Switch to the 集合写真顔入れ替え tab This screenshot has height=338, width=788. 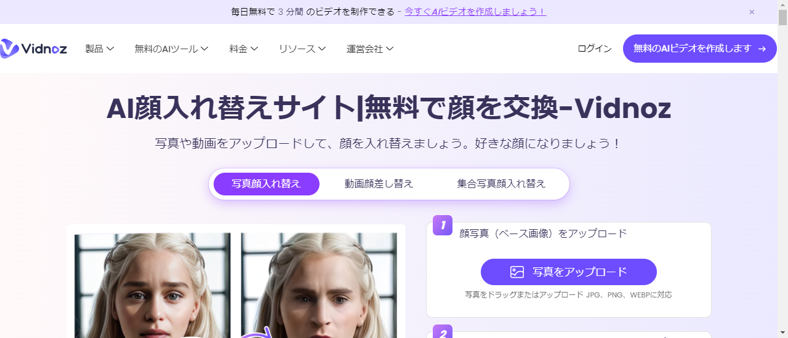[501, 184]
